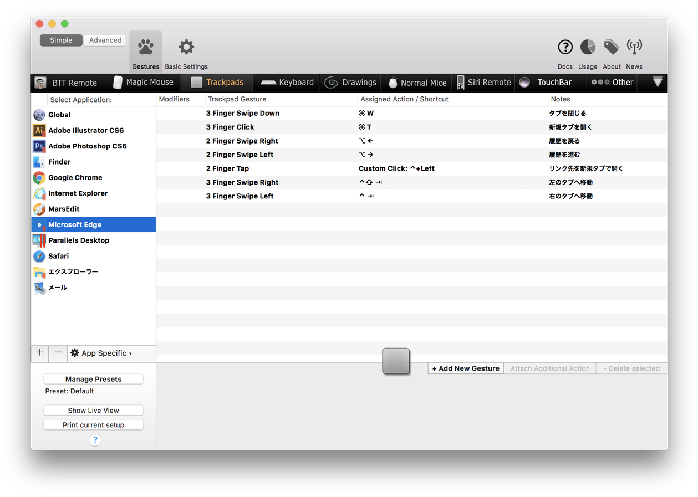Screen dimensions: 698x497
Task: Expand the triangle menu right of Other
Action: [658, 82]
